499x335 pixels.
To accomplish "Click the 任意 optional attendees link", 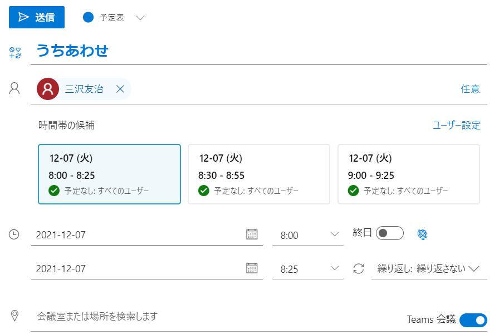I will pyautogui.click(x=470, y=89).
